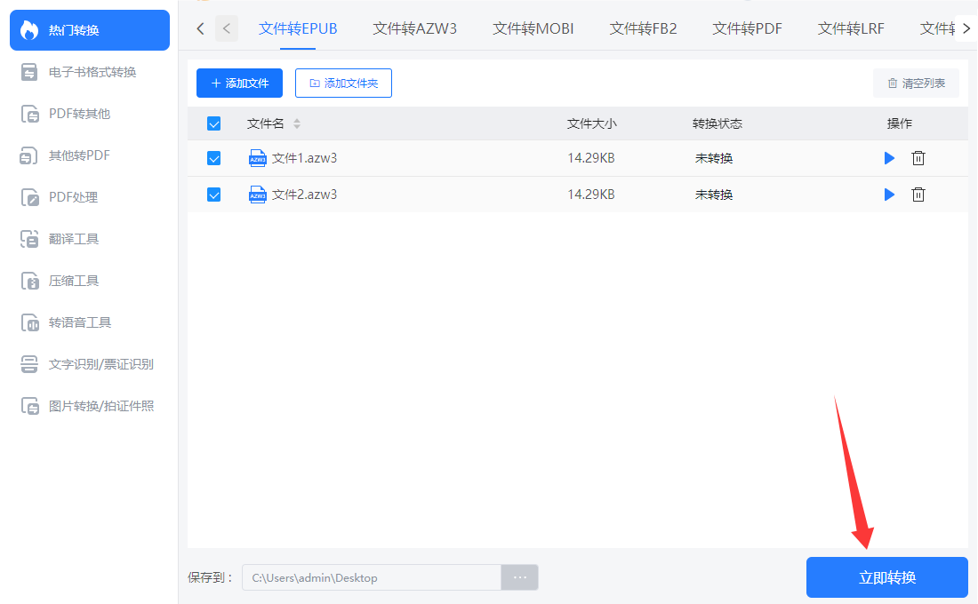Image resolution: width=978 pixels, height=604 pixels.
Task: Click the 添加文件 button
Action: pos(239,83)
